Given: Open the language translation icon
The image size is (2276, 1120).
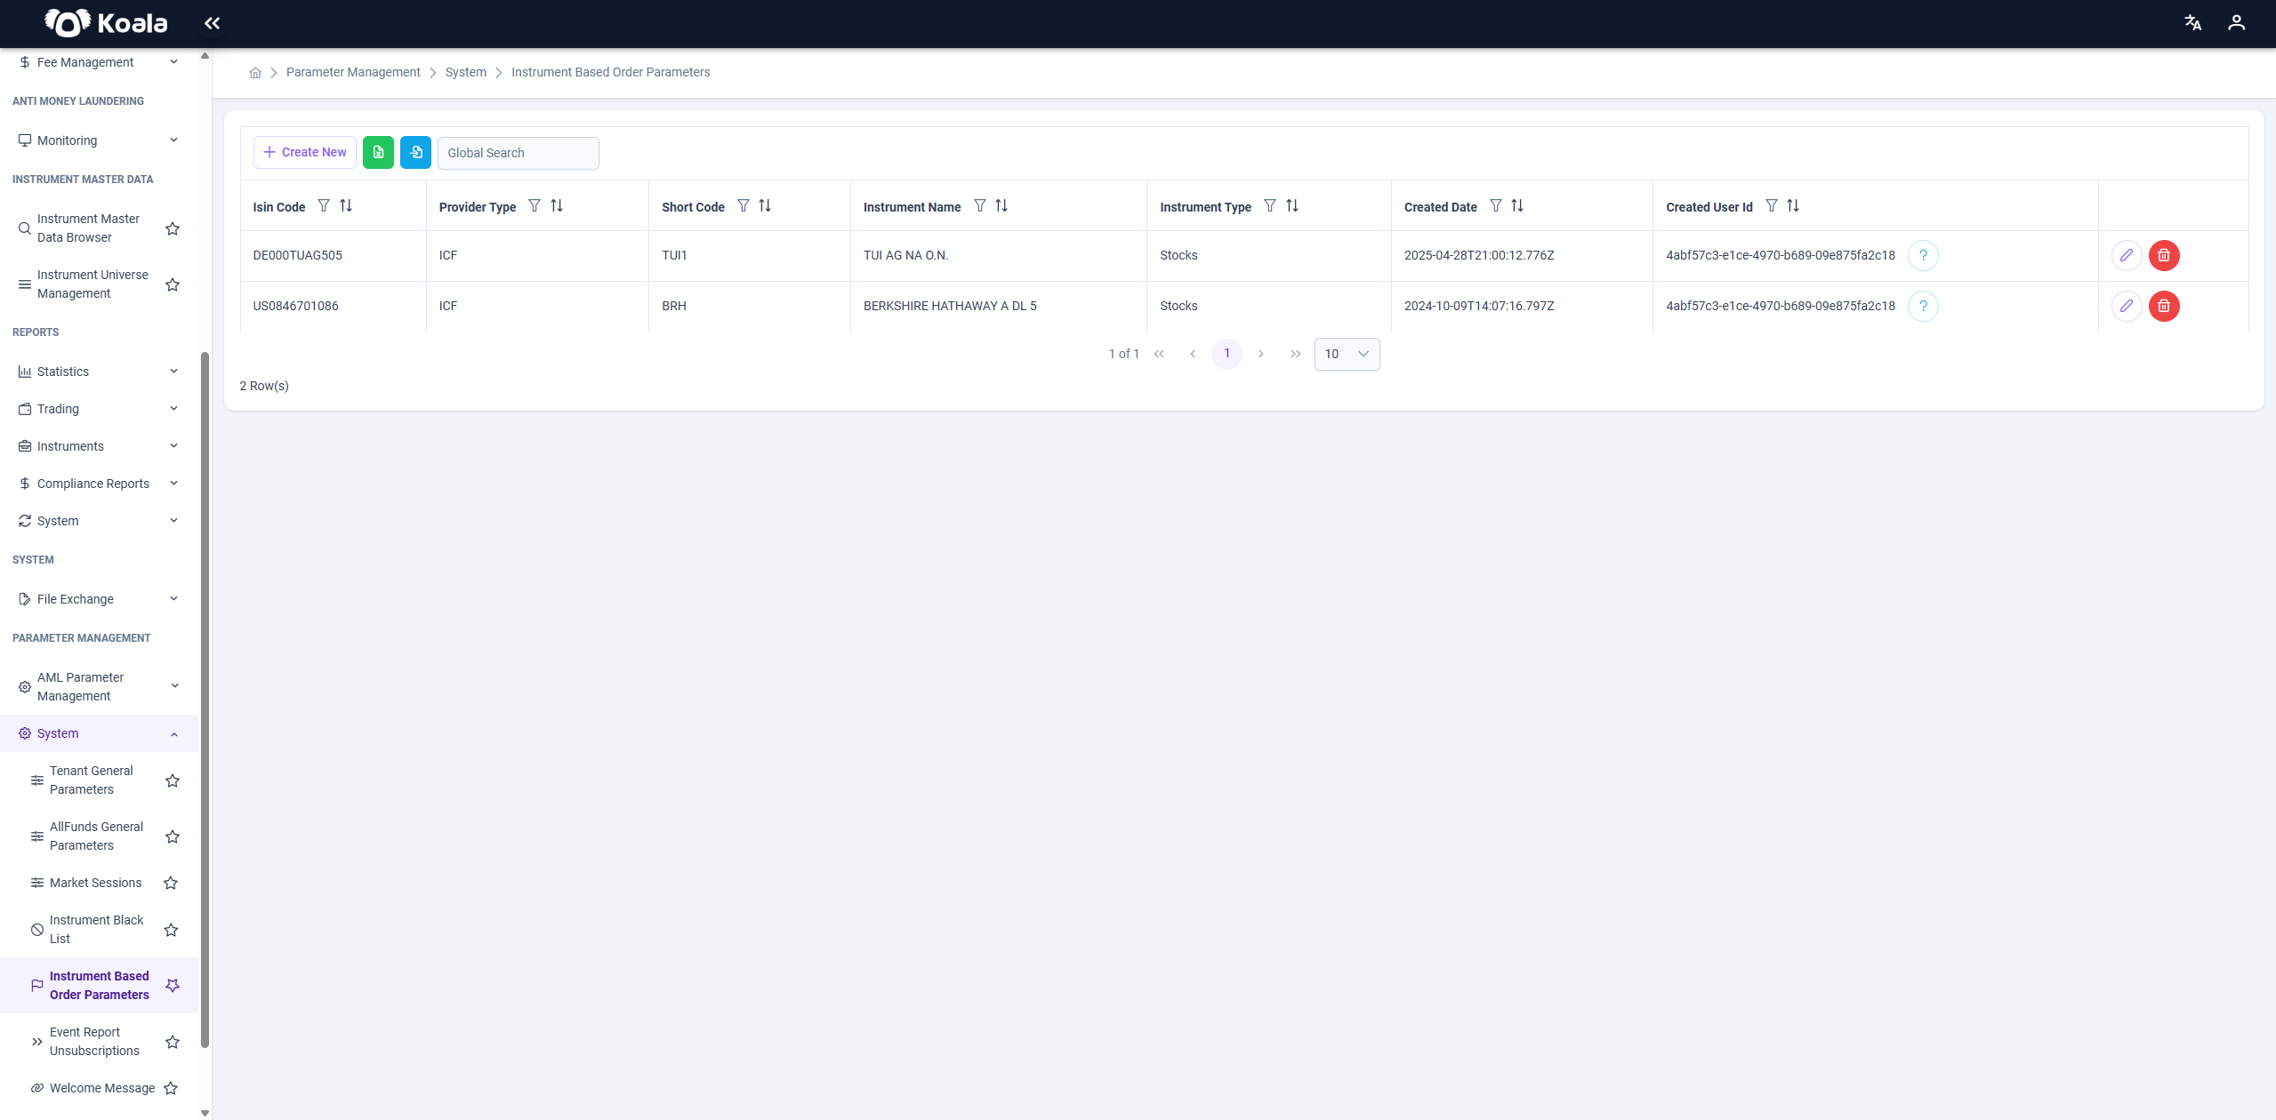Looking at the screenshot, I should click(x=2192, y=23).
